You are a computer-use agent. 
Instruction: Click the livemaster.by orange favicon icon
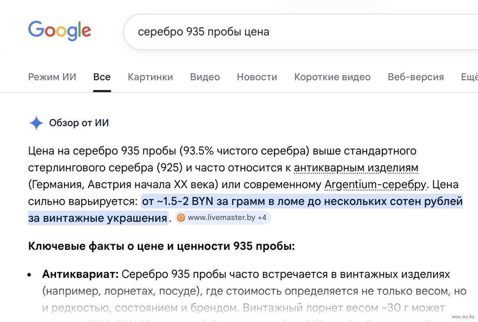[181, 218]
